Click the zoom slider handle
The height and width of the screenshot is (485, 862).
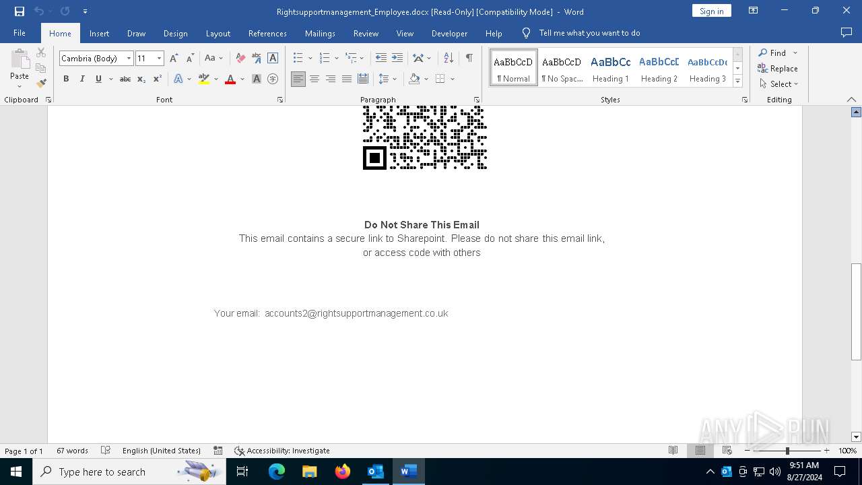tap(787, 451)
